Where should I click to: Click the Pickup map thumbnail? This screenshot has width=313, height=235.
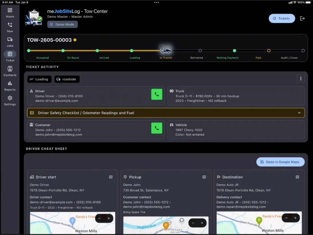[x=166, y=225]
